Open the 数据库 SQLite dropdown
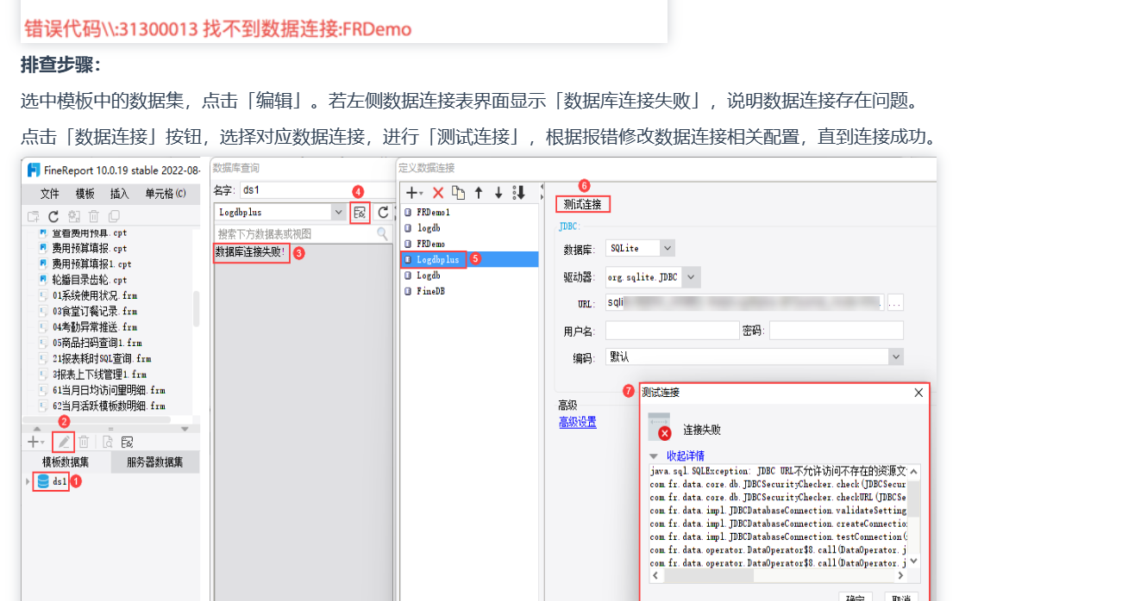This screenshot has height=601, width=1122. point(667,248)
